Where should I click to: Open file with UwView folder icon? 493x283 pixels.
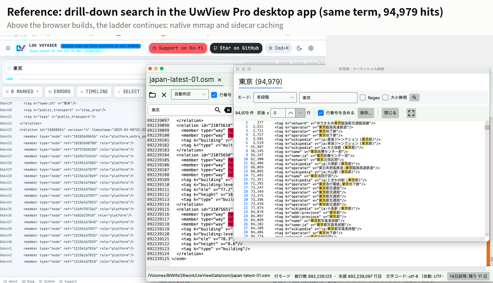pos(153,95)
